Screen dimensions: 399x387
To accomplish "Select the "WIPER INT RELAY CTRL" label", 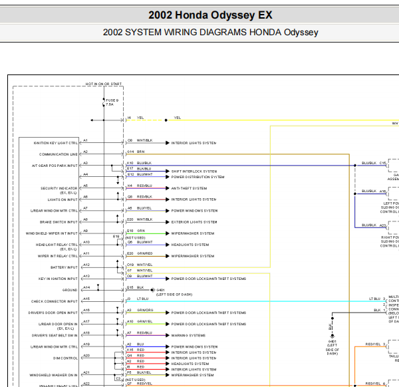I will (x=58, y=256).
